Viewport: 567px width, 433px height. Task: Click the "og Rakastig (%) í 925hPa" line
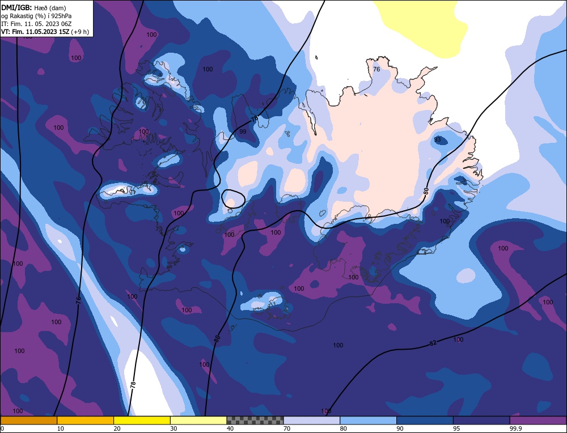tap(36, 15)
